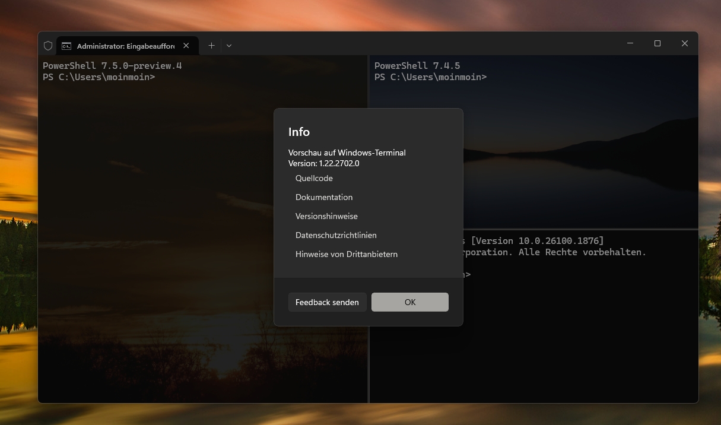Click the Version: 1.22.2702.0 text
721x425 pixels.
pos(324,163)
